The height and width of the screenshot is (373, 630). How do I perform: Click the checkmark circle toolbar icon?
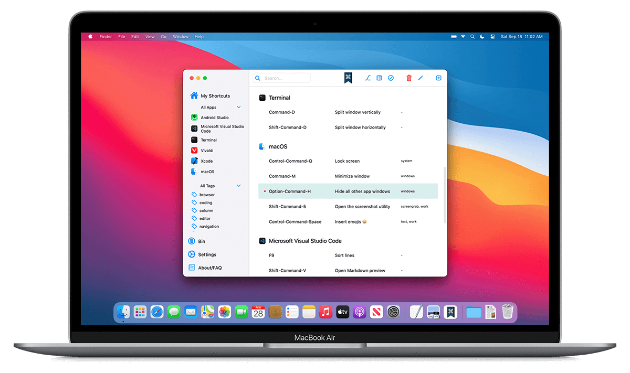(391, 78)
